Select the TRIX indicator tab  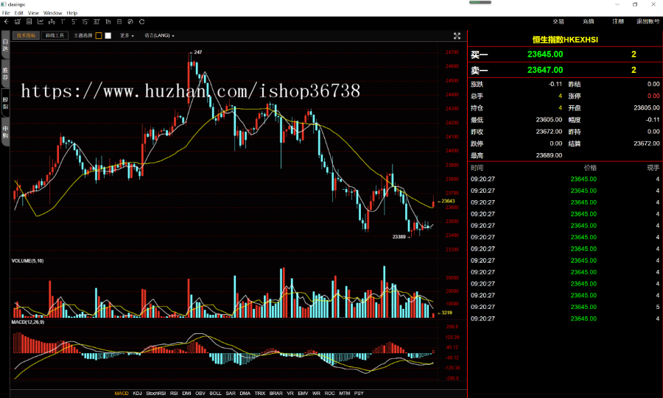[x=260, y=394]
